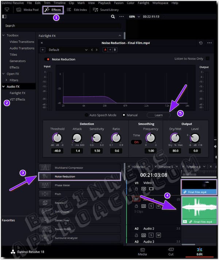
Task: Open the Media Pool panel
Action: 27,10
